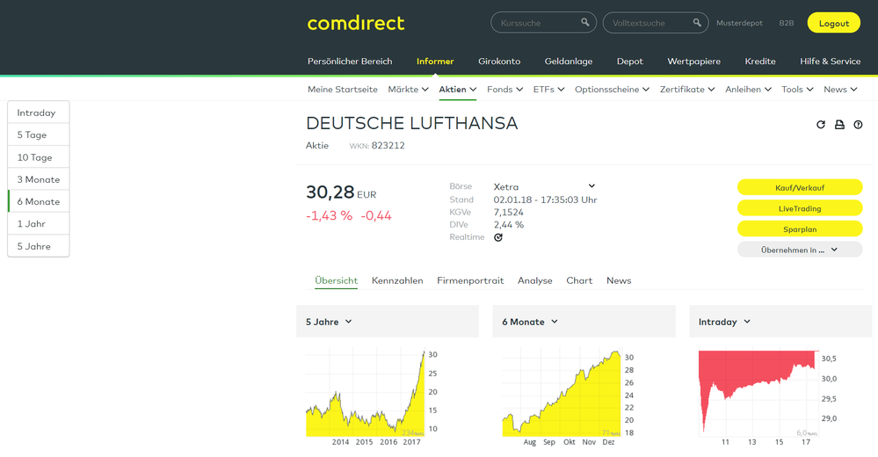Open the 6 Monate chart period dropdown
The height and width of the screenshot is (457, 878).
click(530, 322)
